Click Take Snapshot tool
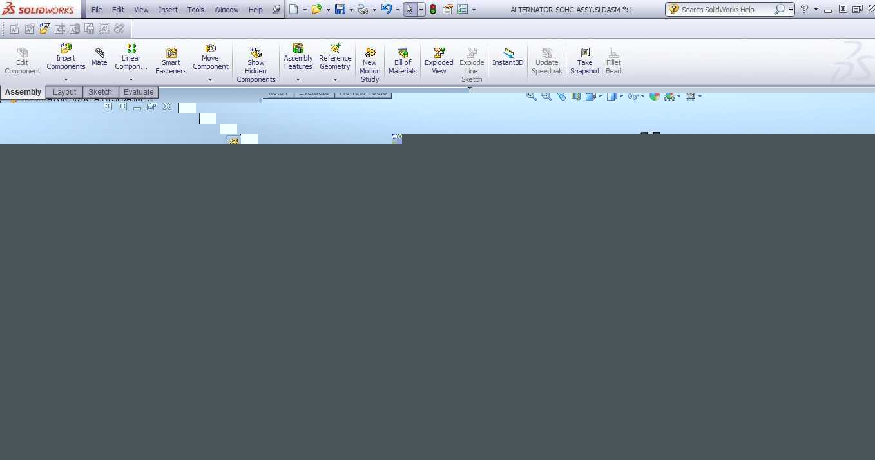This screenshot has width=875, height=460. (584, 62)
